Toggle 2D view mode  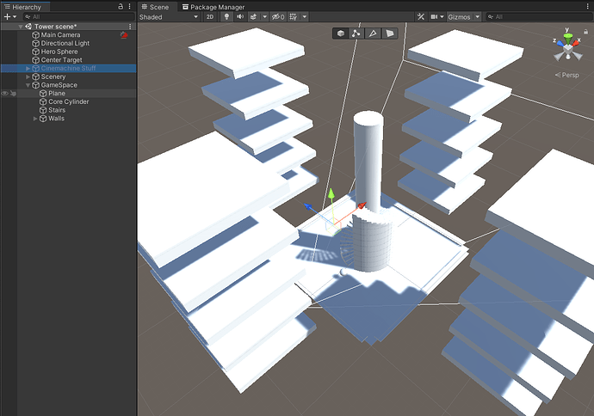pyautogui.click(x=210, y=16)
